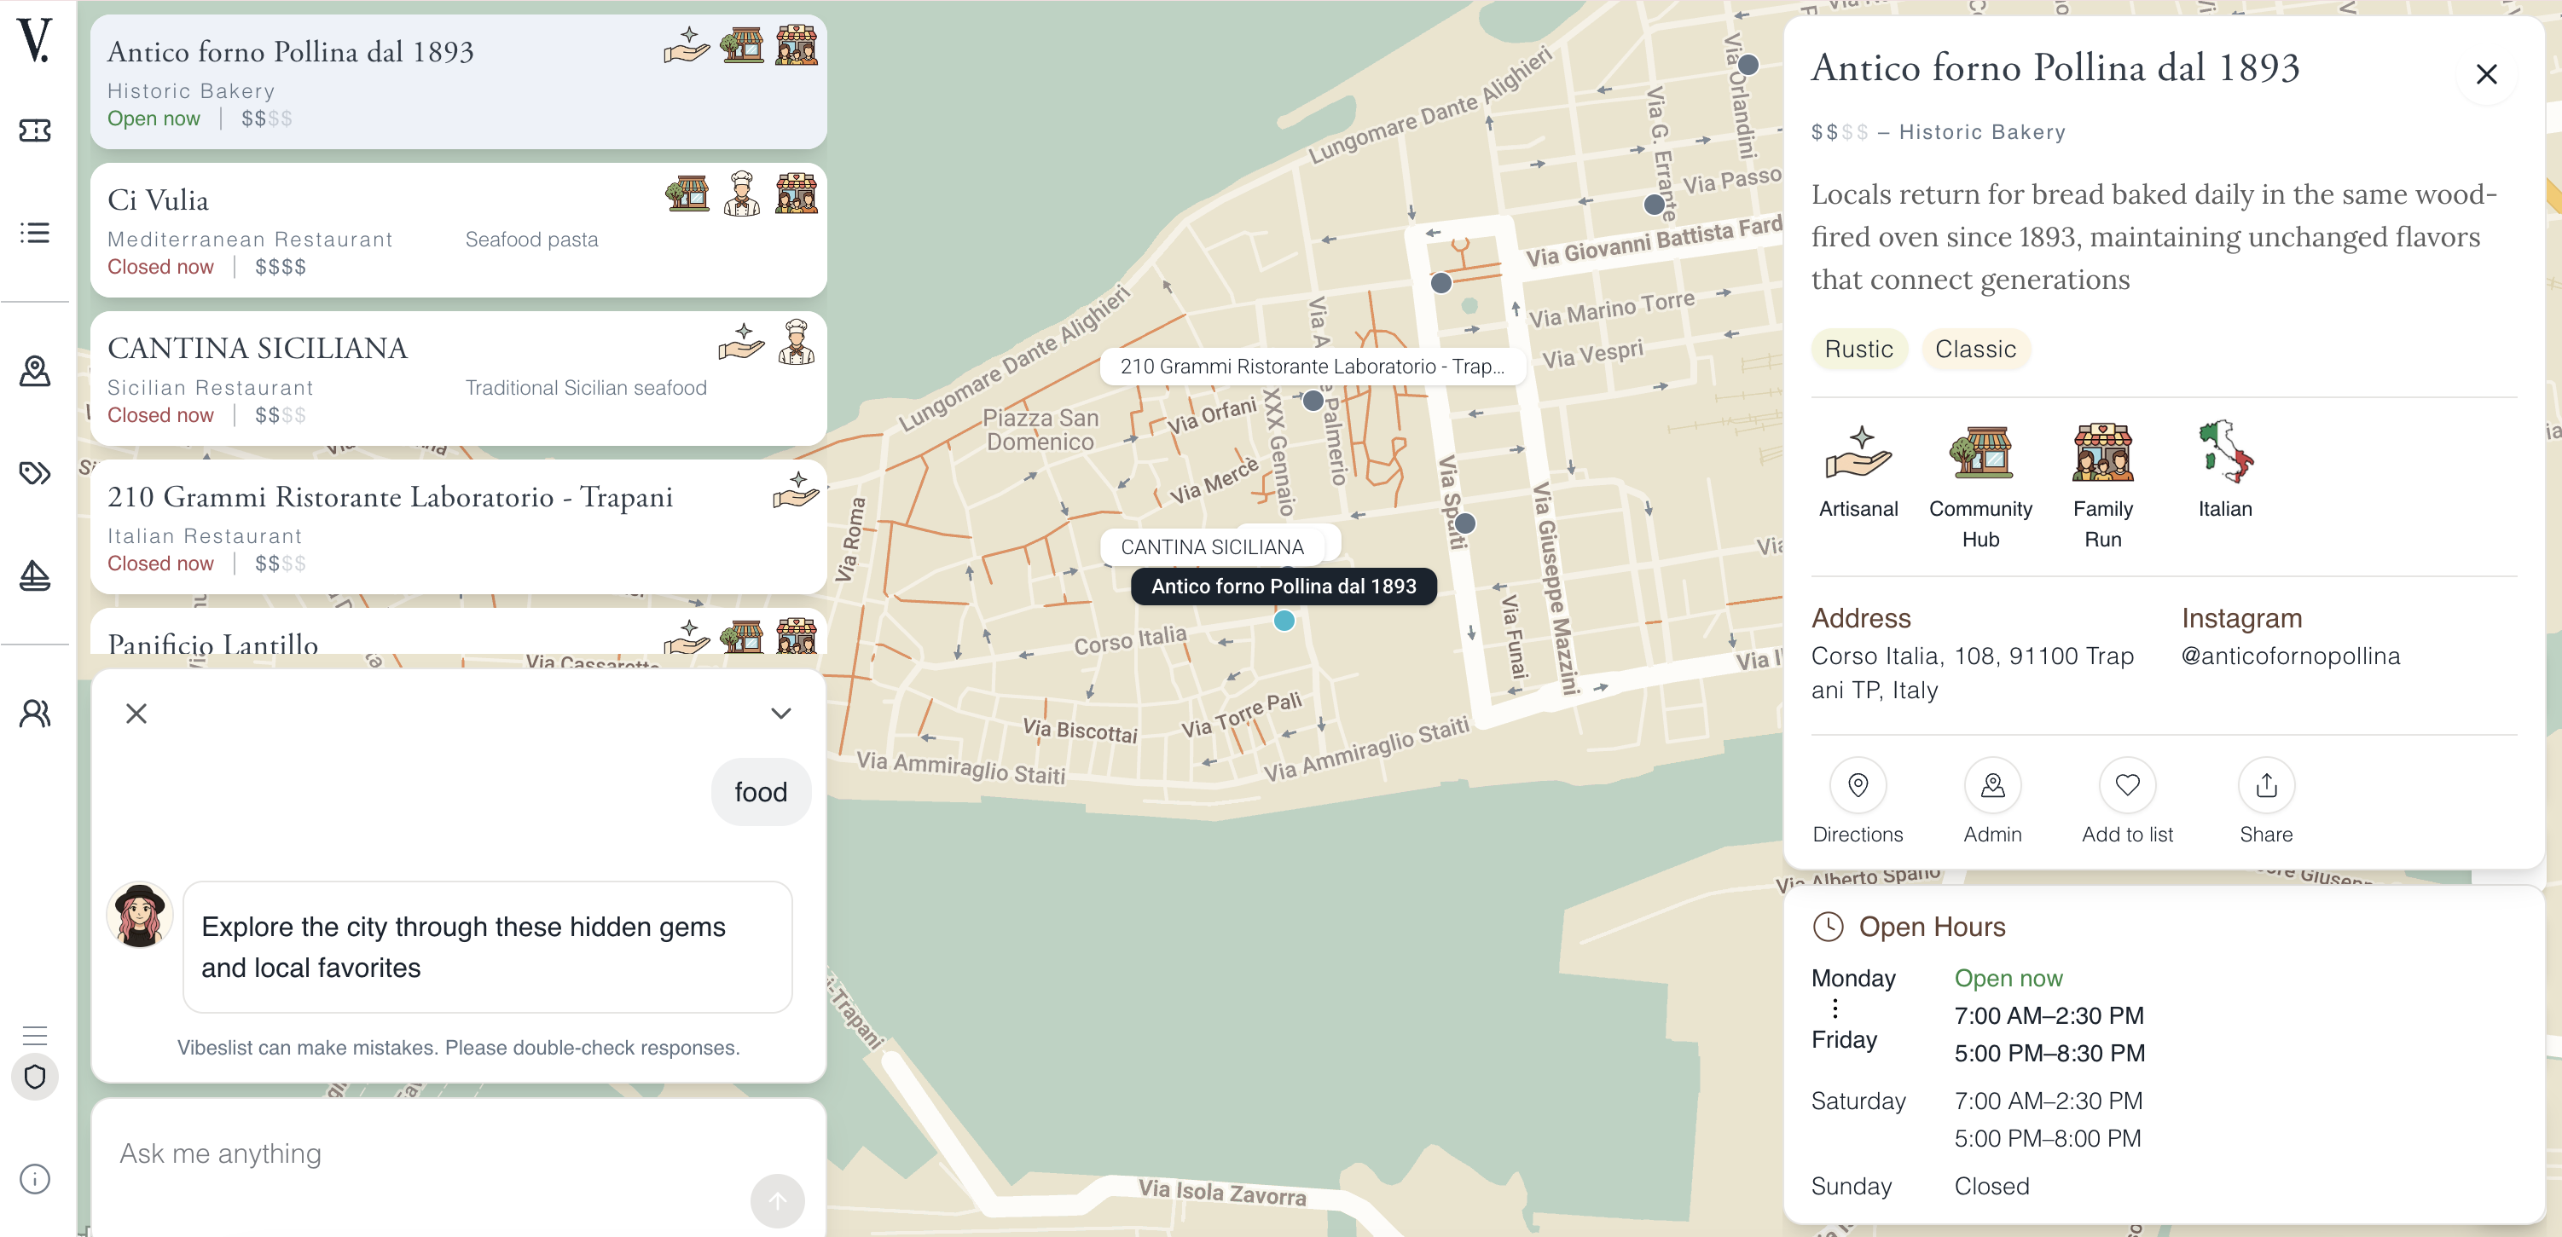2562x1237 pixels.
Task: Click the ticket icon in left sidebar
Action: (35, 130)
